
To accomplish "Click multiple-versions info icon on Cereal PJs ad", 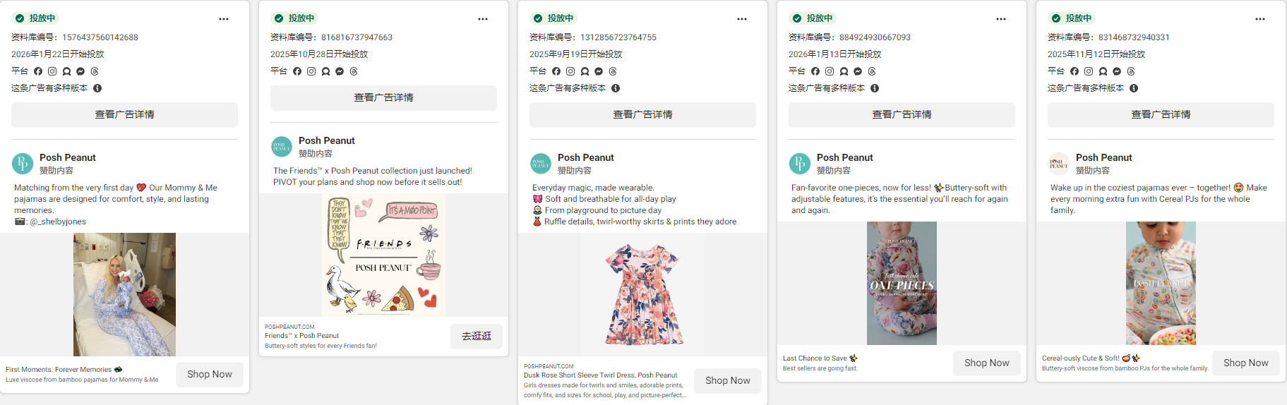I will 1134,88.
